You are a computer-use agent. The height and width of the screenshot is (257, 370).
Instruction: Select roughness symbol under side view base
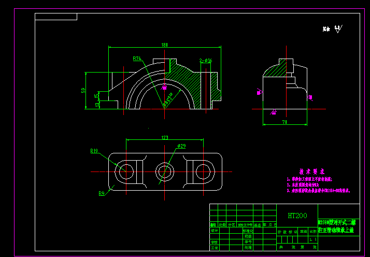pos(274,112)
